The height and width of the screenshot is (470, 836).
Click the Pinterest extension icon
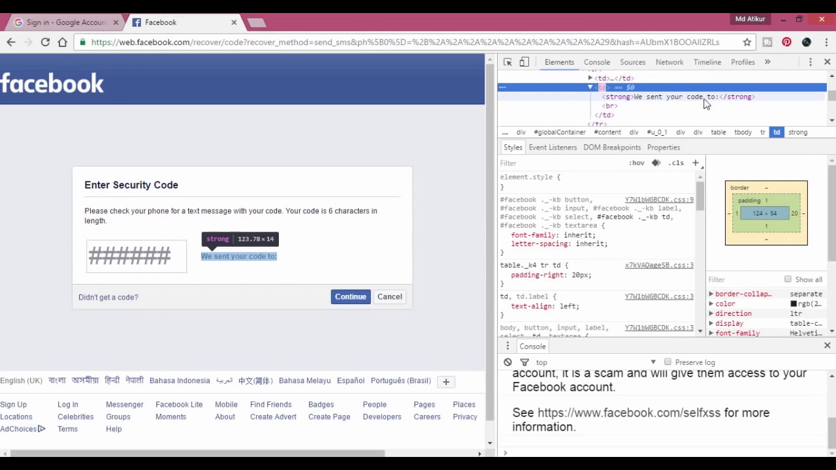pyautogui.click(x=786, y=42)
